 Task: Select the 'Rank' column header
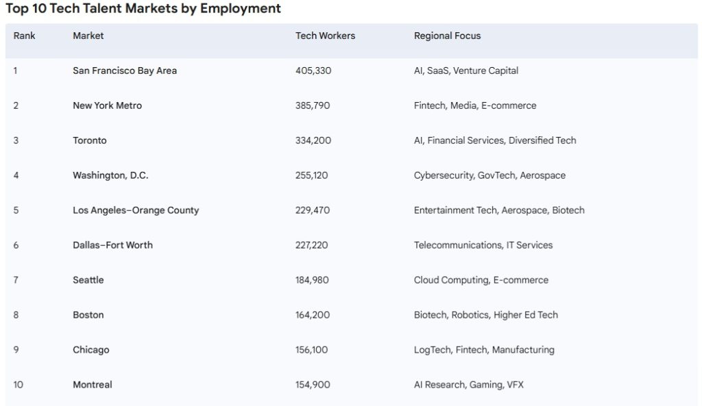click(24, 36)
